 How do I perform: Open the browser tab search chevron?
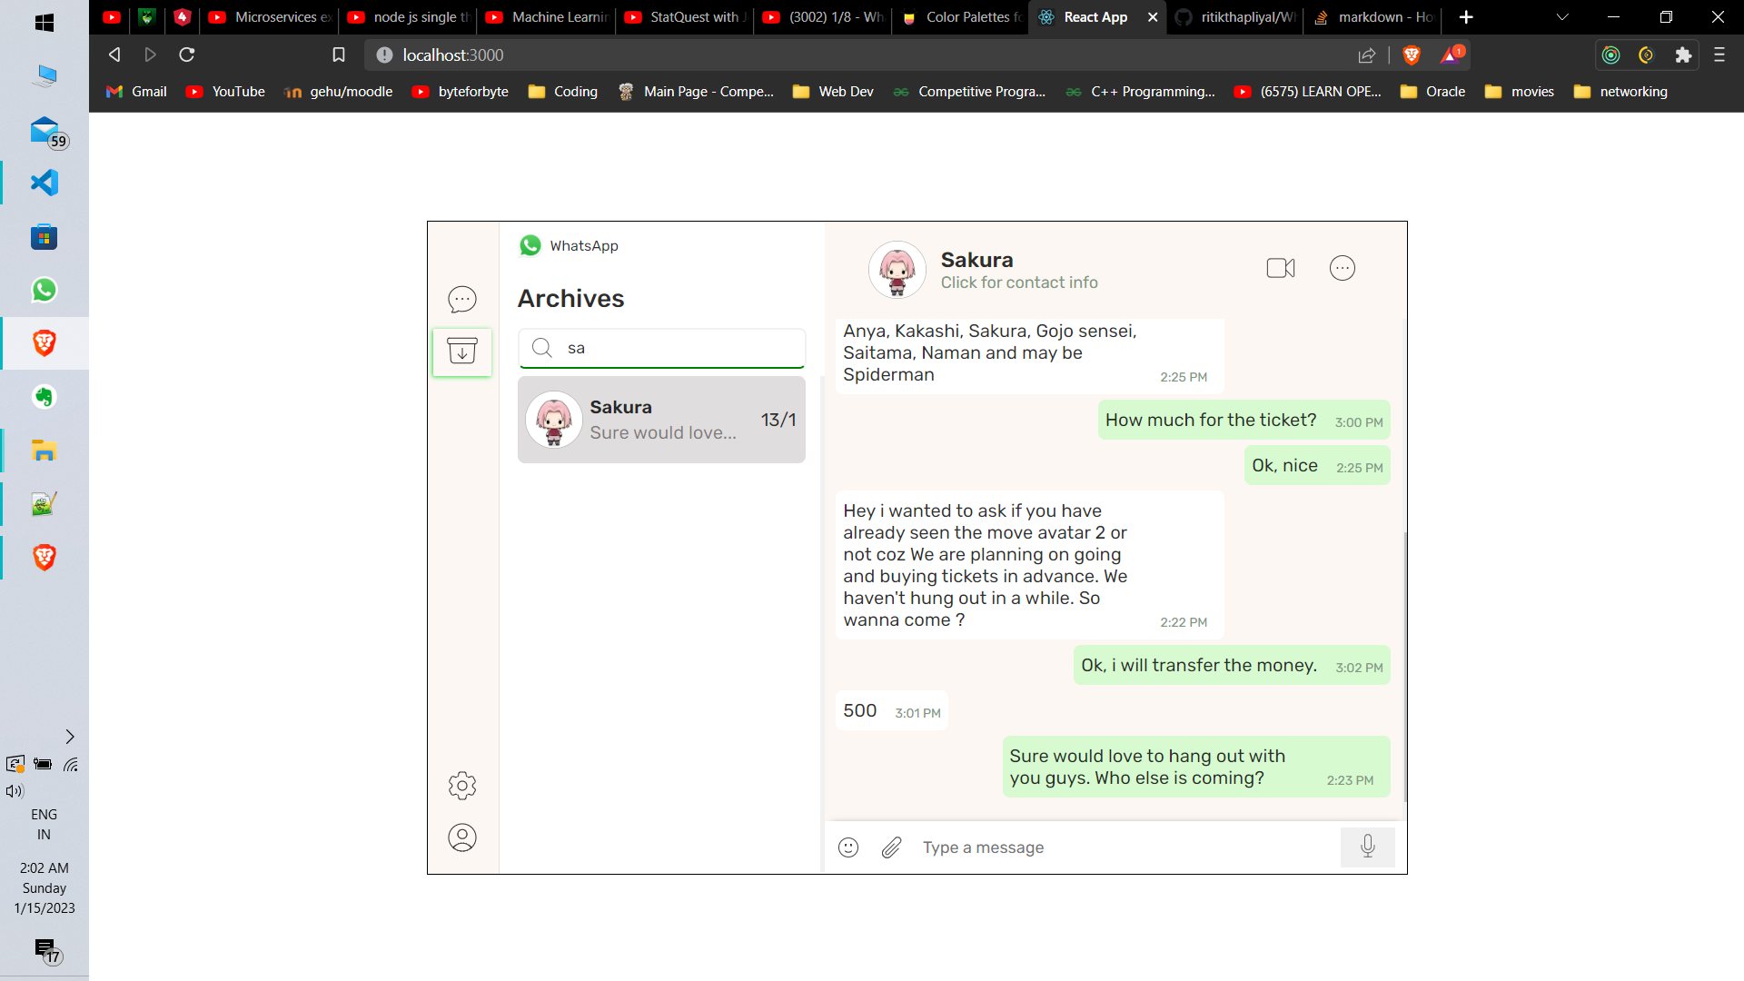click(1561, 17)
